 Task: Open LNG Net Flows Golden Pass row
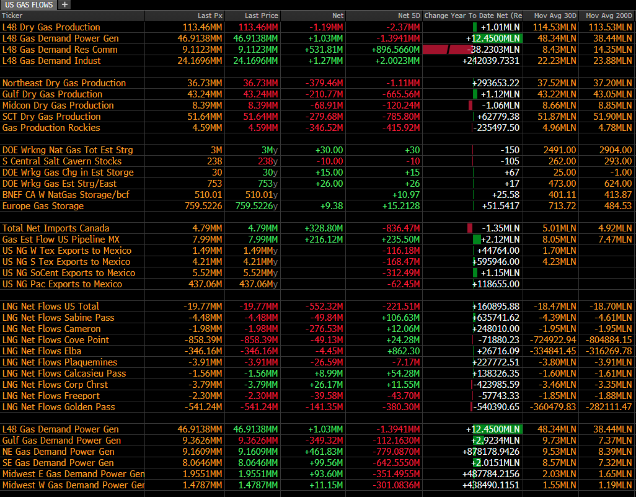click(x=318, y=407)
